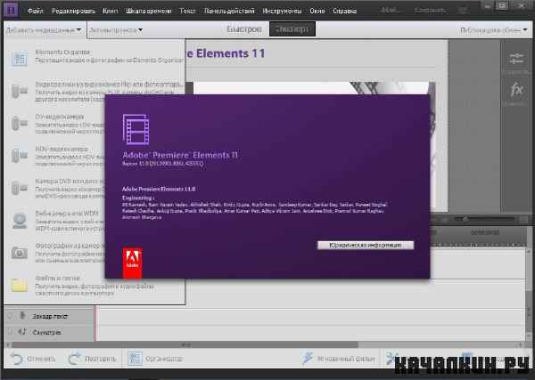
Task: Open the Организатор button in bottom bar
Action: (x=155, y=359)
